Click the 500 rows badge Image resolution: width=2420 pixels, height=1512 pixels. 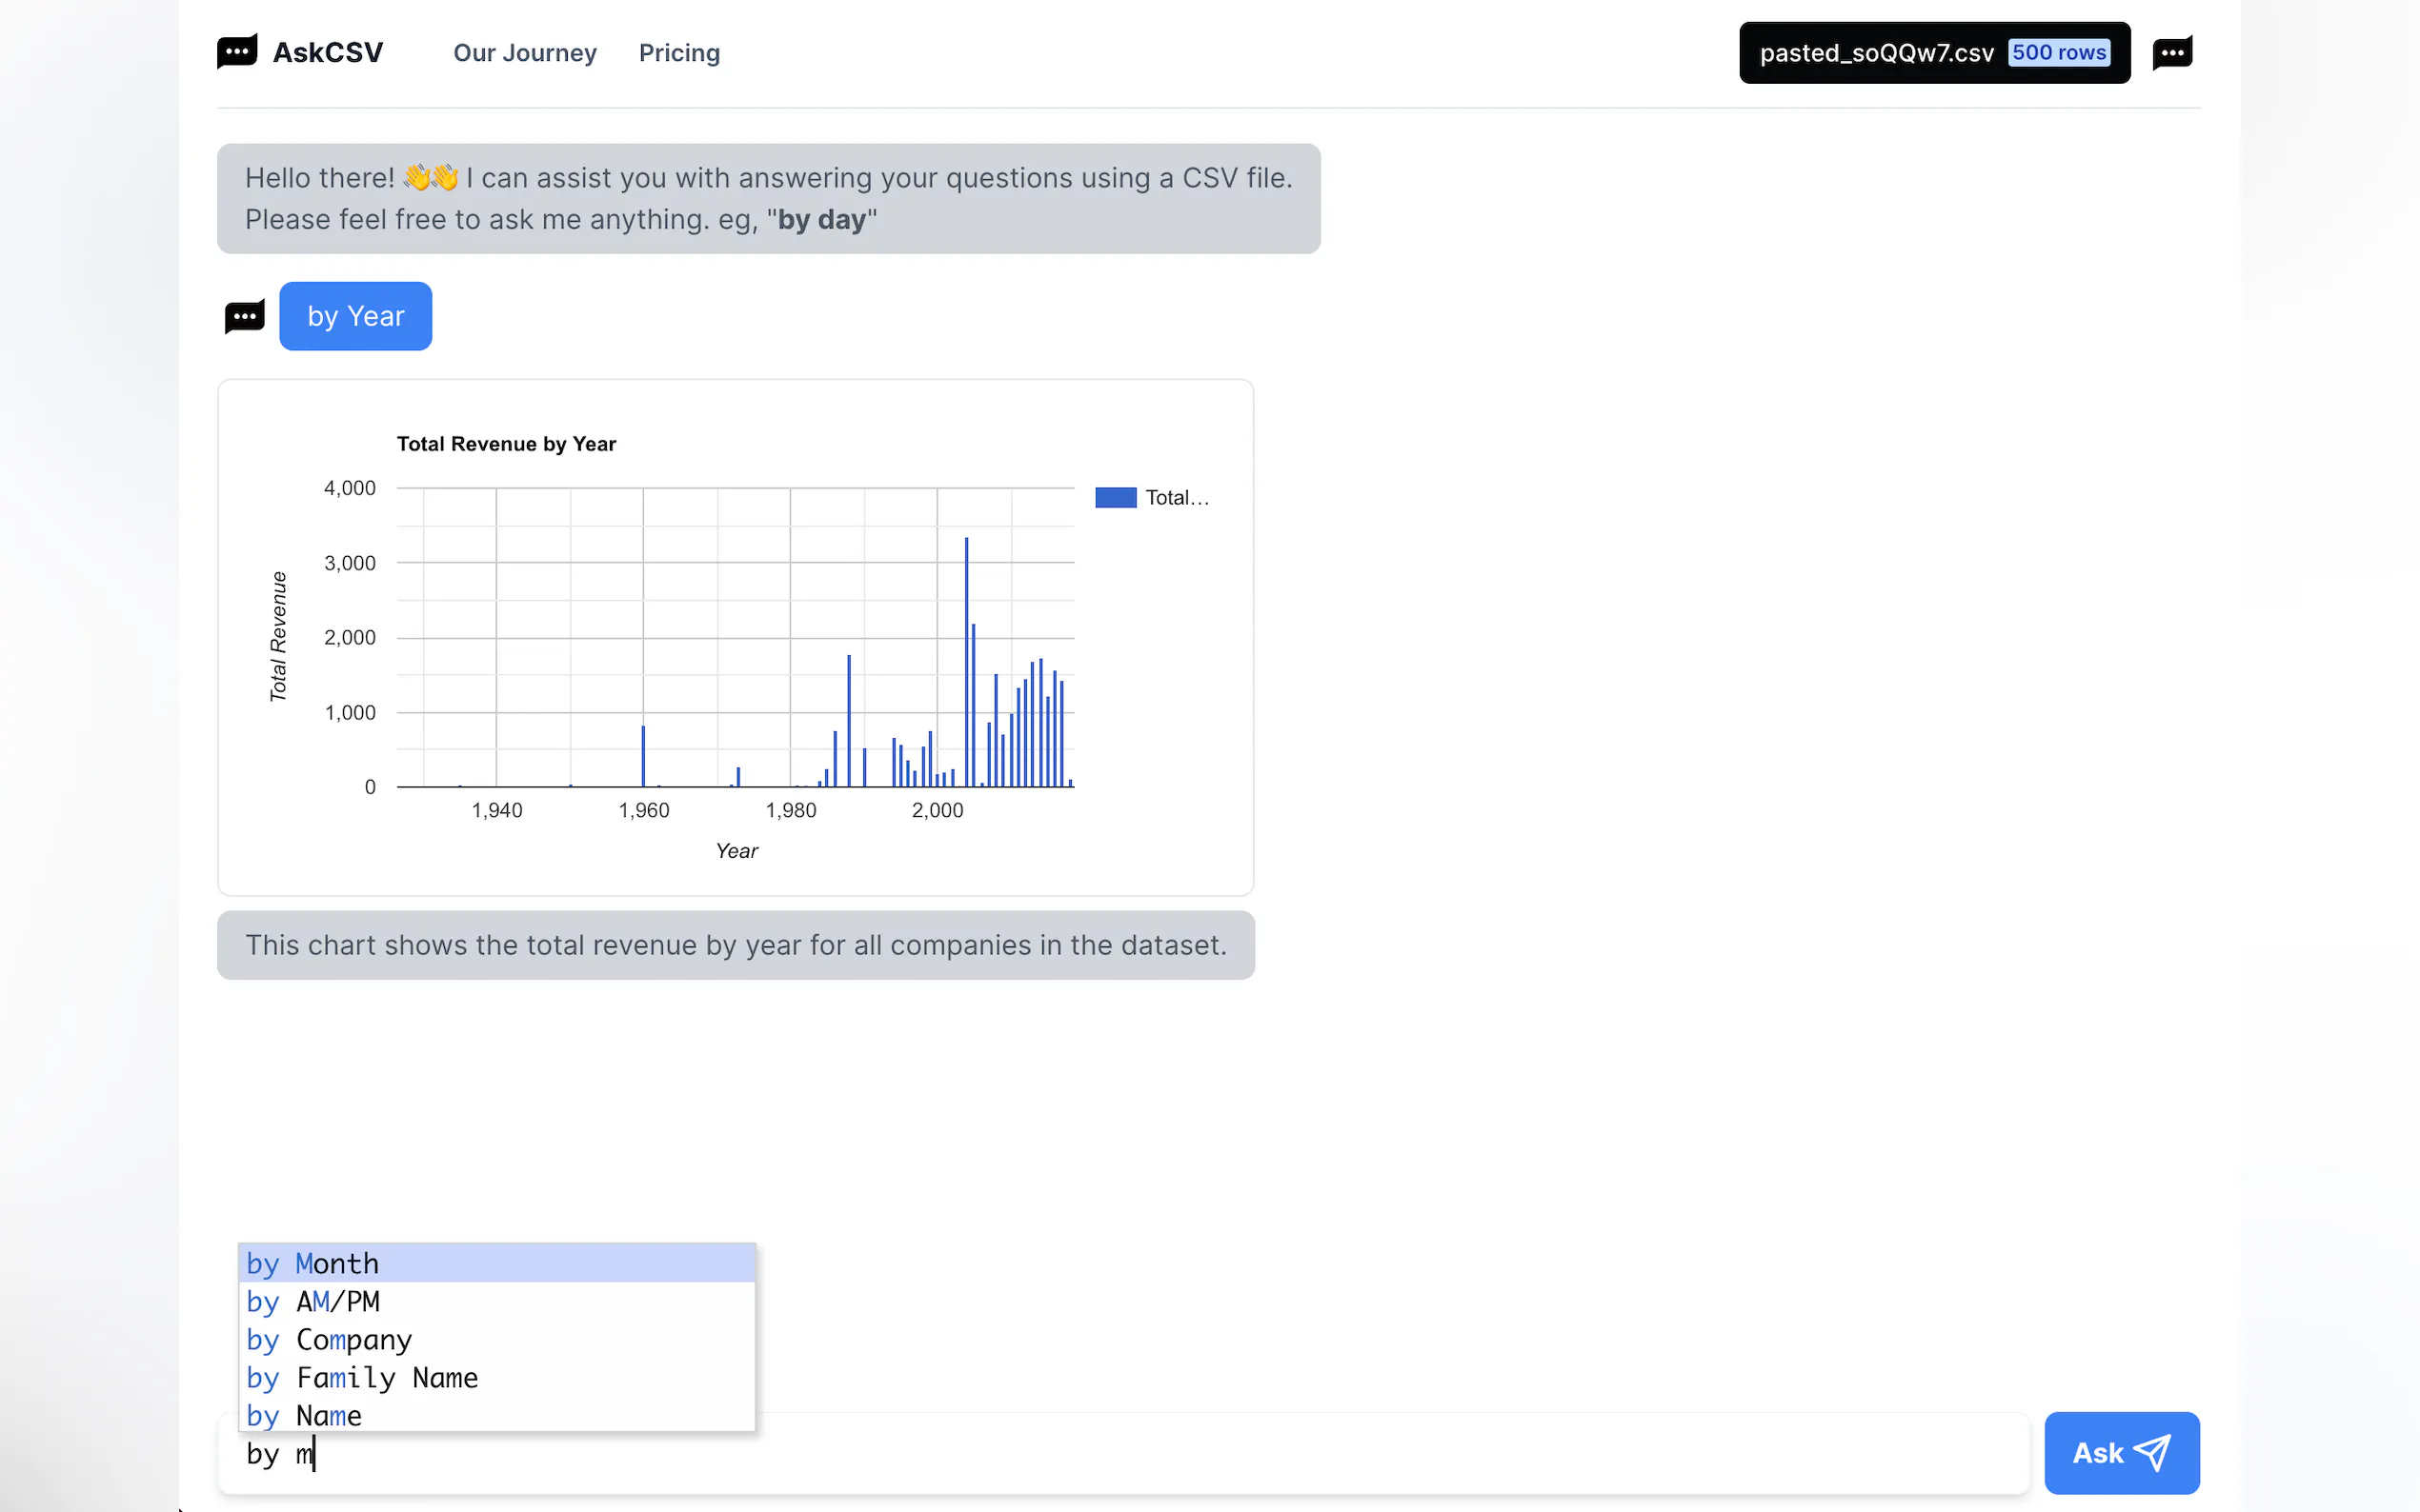[x=2058, y=53]
